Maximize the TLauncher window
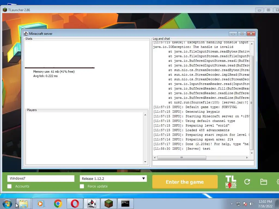This screenshot has height=209, width=279. pos(268,10)
